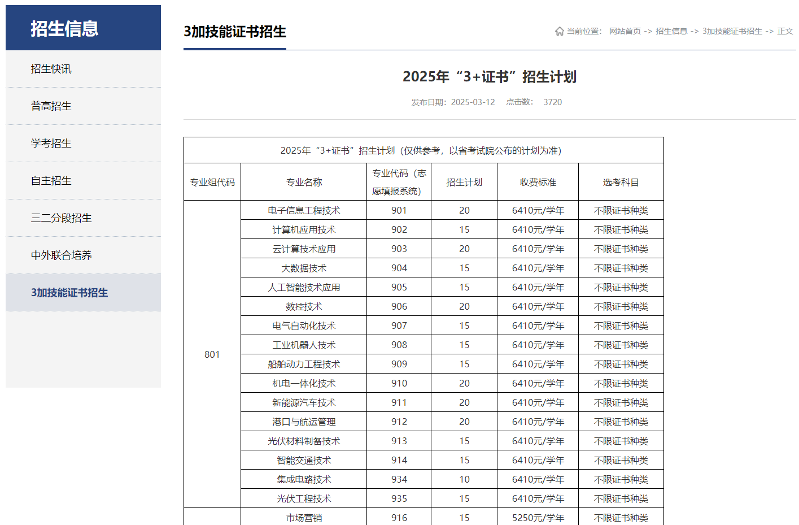This screenshot has height=525, width=799.
Task: Select the 人工智能技术应用 cell
Action: tap(303, 287)
